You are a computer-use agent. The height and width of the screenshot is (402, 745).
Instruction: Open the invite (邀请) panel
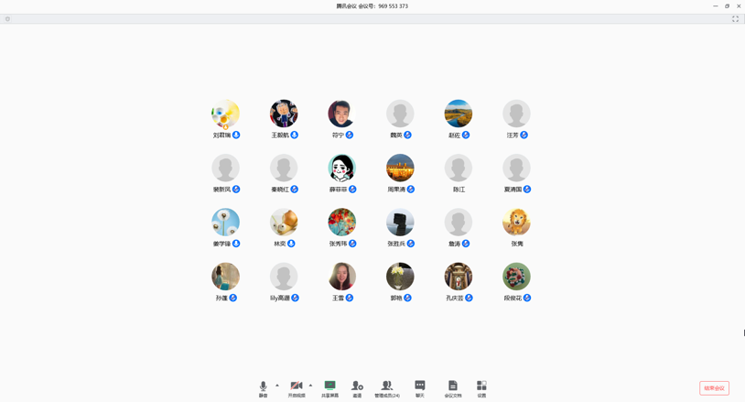pos(357,388)
